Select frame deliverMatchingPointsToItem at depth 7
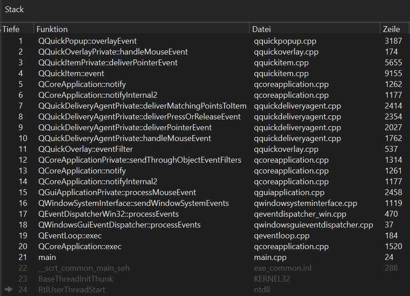 click(x=205, y=106)
